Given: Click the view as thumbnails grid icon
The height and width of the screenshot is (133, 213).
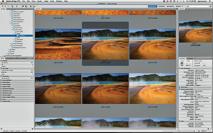Looking at the screenshot, I should point(203,131).
